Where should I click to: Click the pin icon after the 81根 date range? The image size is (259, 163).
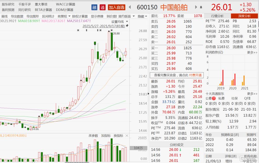(x=127, y=26)
